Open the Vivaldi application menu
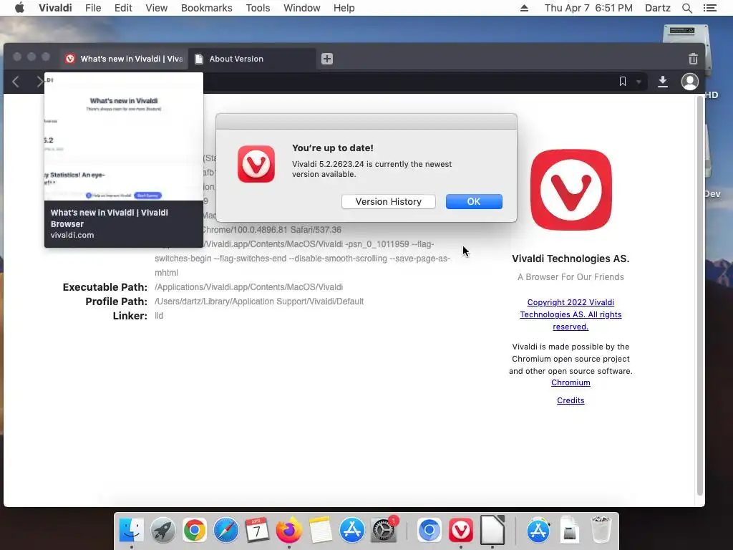The width and height of the screenshot is (733, 550). point(55,8)
